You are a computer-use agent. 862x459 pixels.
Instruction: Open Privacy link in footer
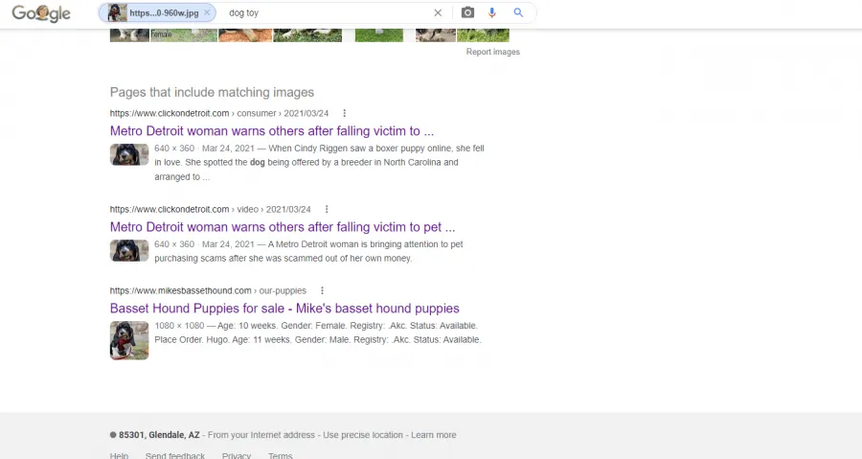tap(237, 455)
